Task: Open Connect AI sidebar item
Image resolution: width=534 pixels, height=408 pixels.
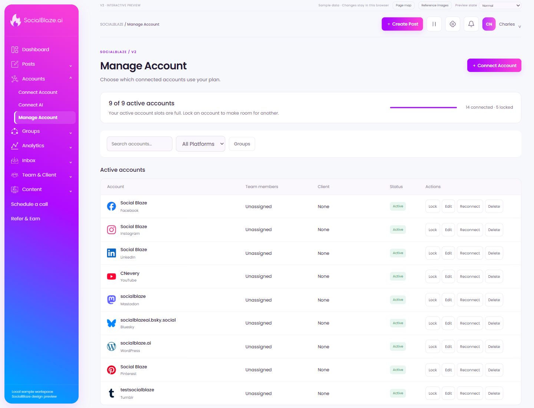Action: (x=31, y=105)
